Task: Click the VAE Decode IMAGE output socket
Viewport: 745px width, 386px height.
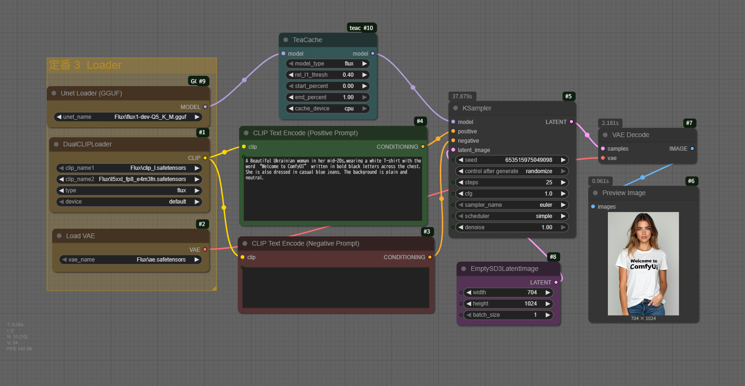Action: 692,149
